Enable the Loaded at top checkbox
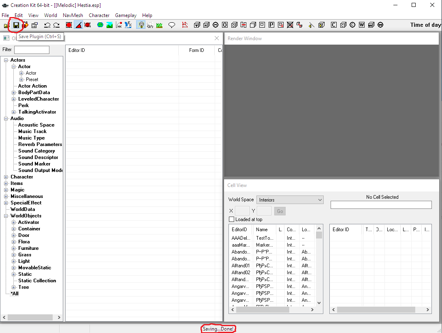Screen dimensions: 442x333 tap(232, 219)
